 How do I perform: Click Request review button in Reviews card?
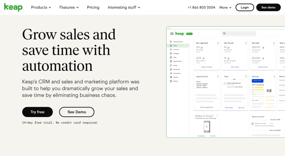tap(257, 80)
